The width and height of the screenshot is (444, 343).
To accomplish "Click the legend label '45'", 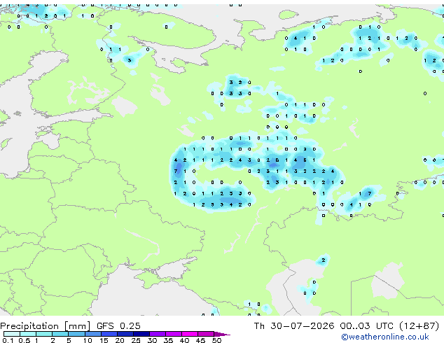I will coord(200,340).
